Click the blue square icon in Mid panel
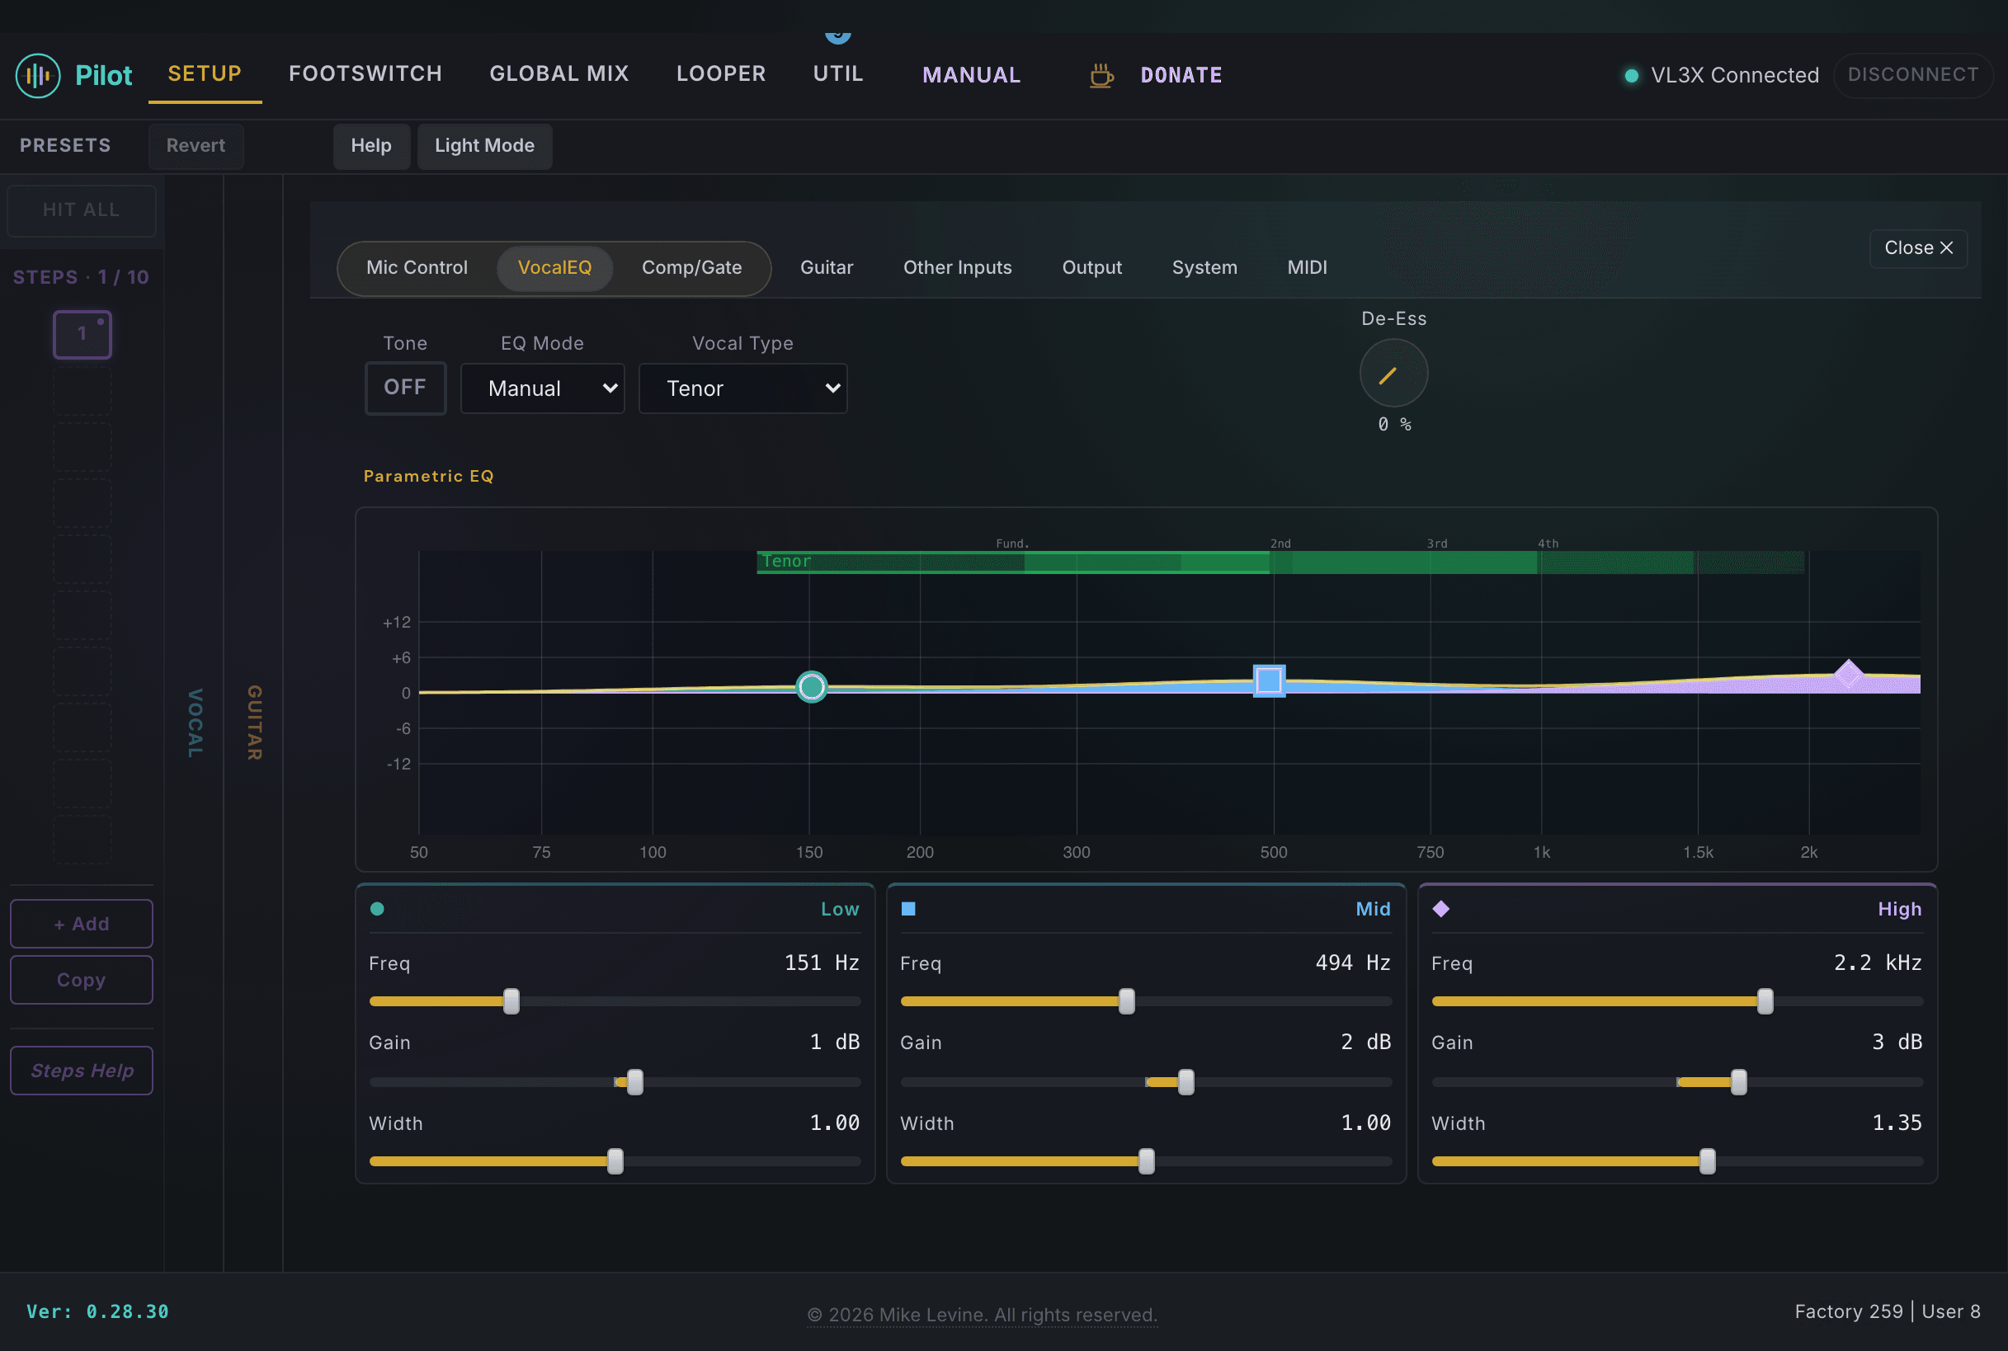The height and width of the screenshot is (1351, 2008). pyautogui.click(x=908, y=909)
